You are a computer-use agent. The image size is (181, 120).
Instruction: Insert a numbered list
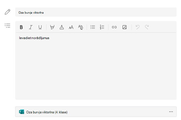pos(102,27)
